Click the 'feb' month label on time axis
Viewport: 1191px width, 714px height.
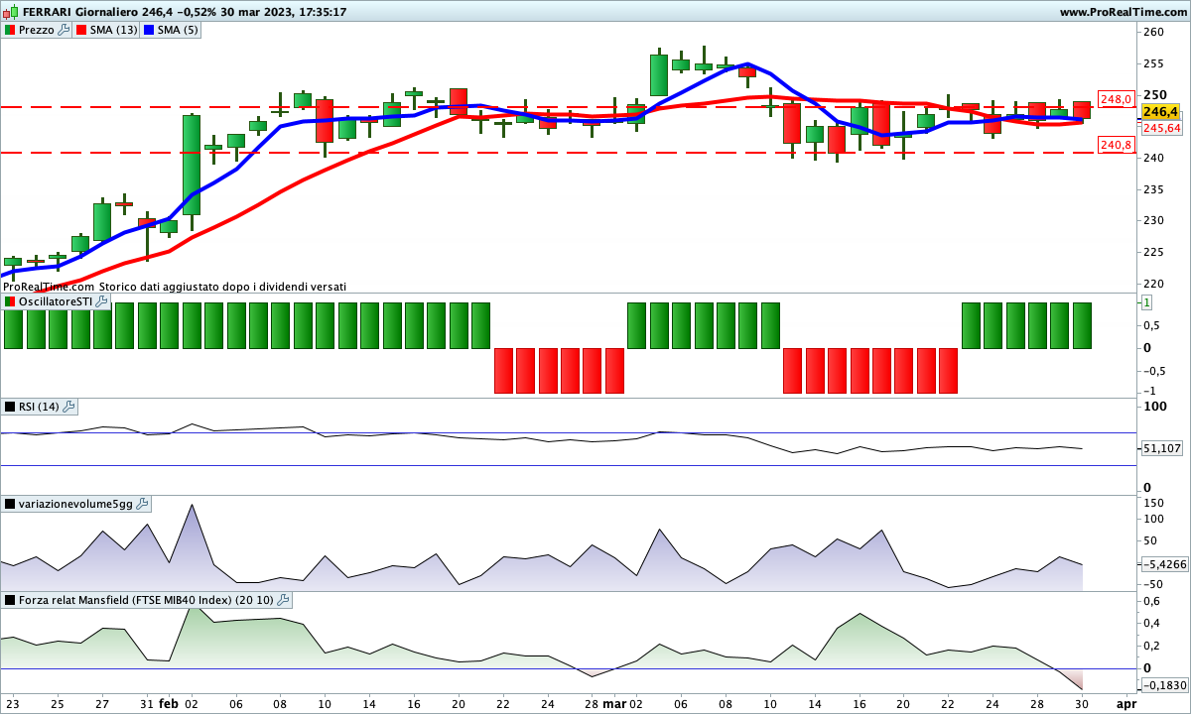pos(169,703)
